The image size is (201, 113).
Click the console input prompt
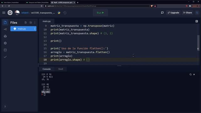(x=45, y=94)
